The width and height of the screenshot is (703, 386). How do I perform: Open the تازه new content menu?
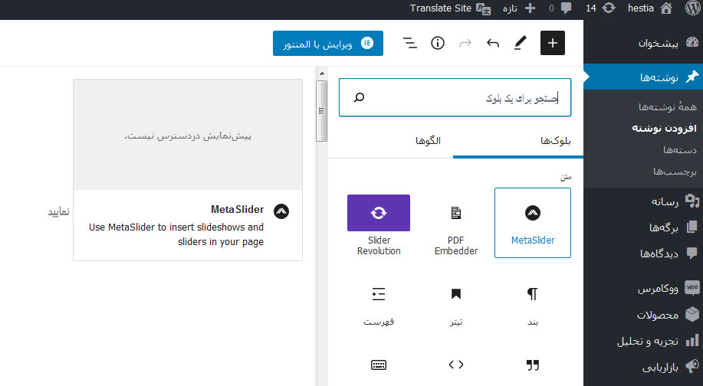tap(519, 8)
